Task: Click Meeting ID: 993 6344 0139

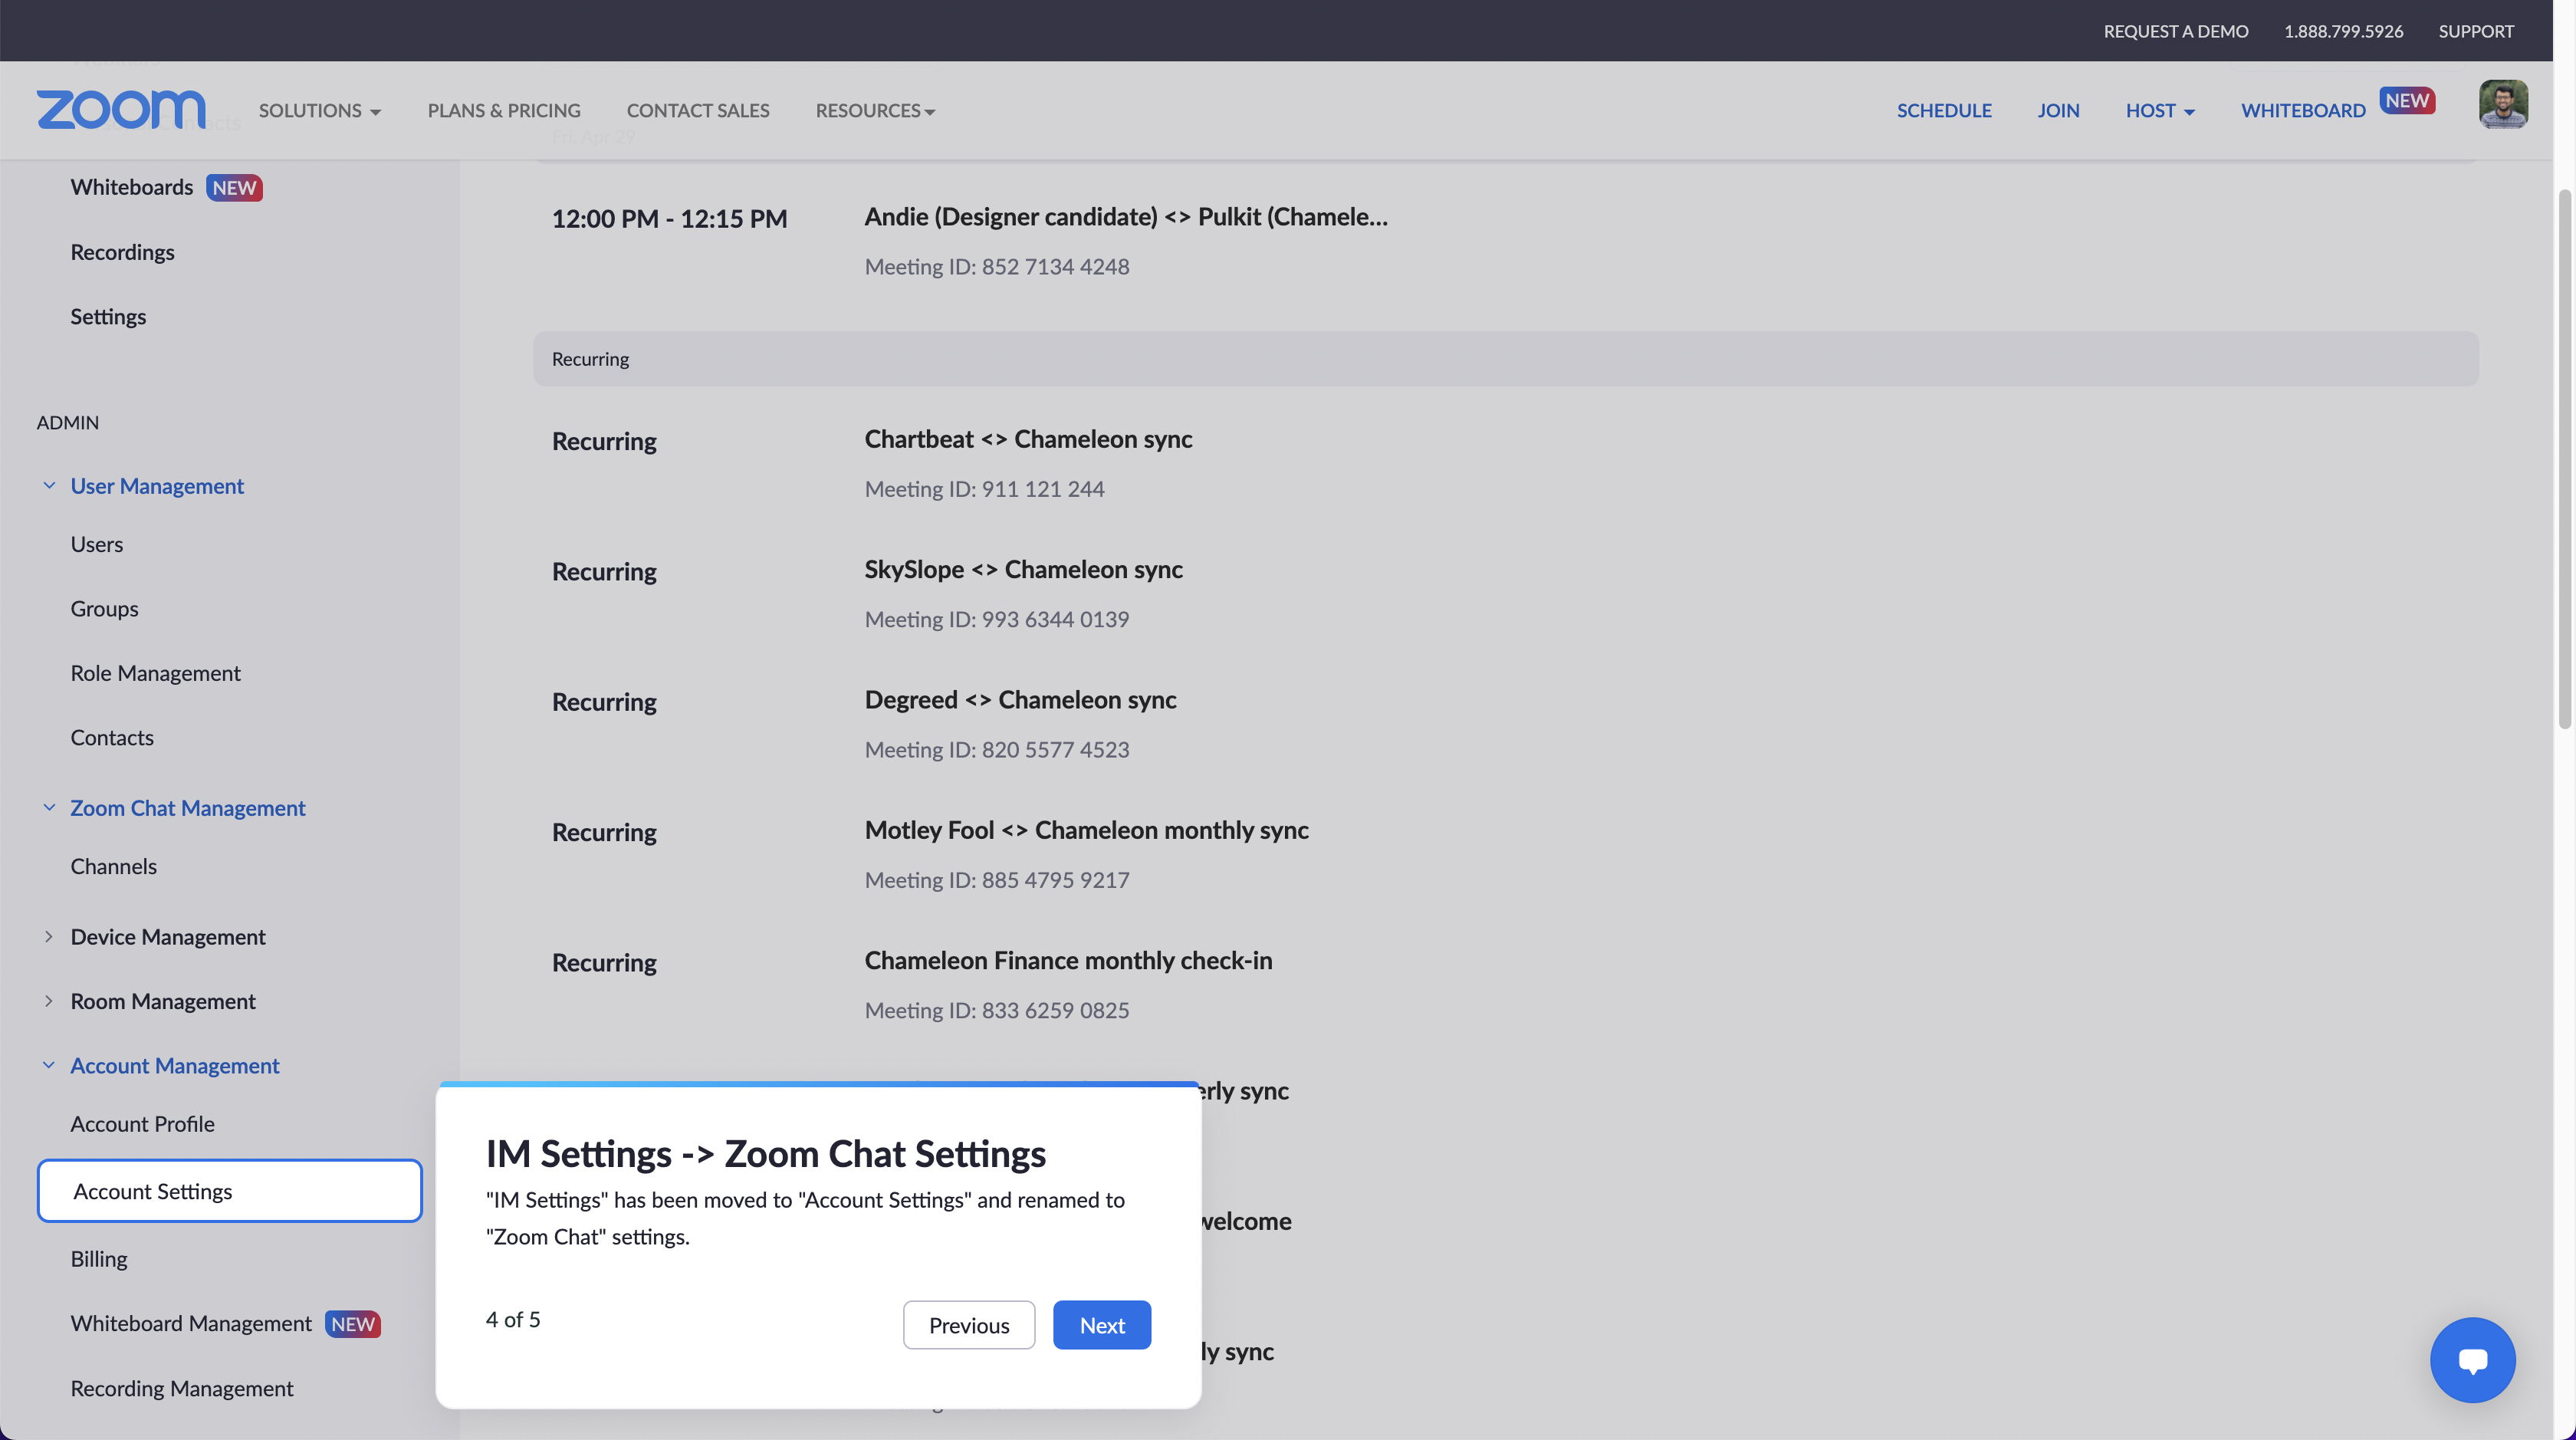Action: tap(997, 620)
